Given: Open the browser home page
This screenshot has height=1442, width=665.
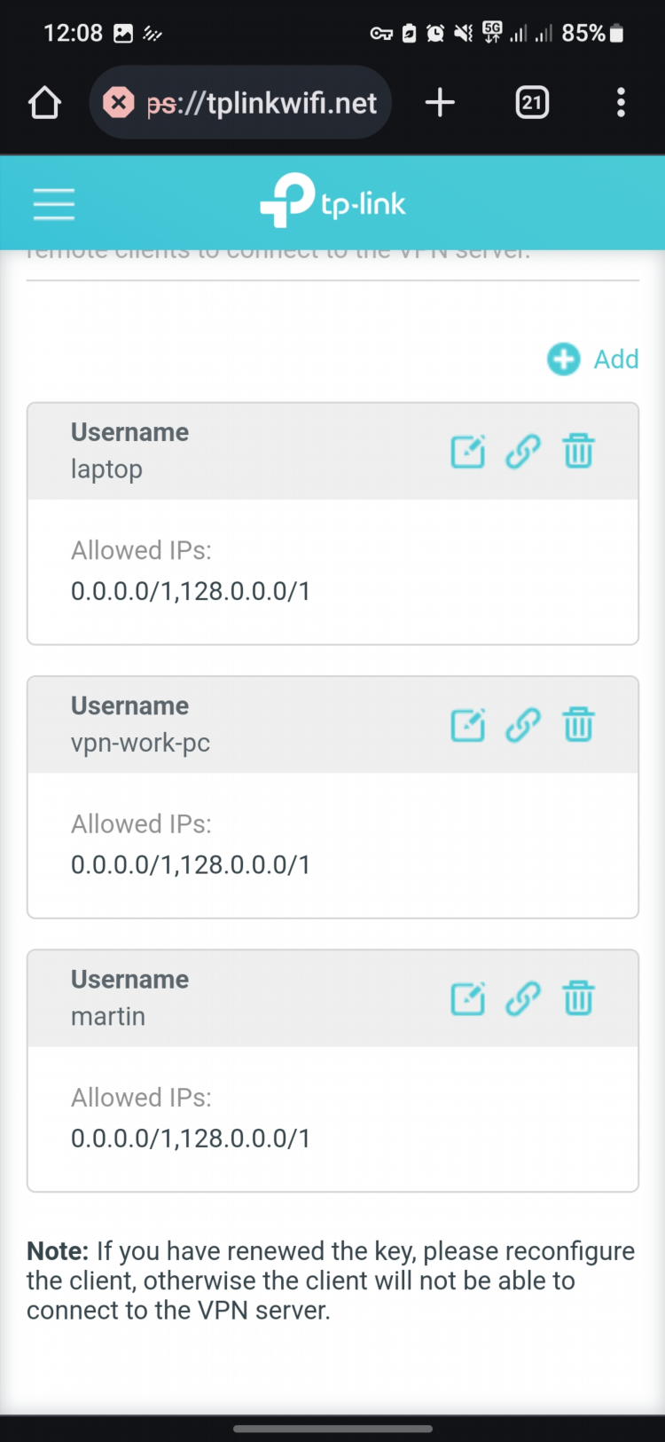Looking at the screenshot, I should pos(44,103).
